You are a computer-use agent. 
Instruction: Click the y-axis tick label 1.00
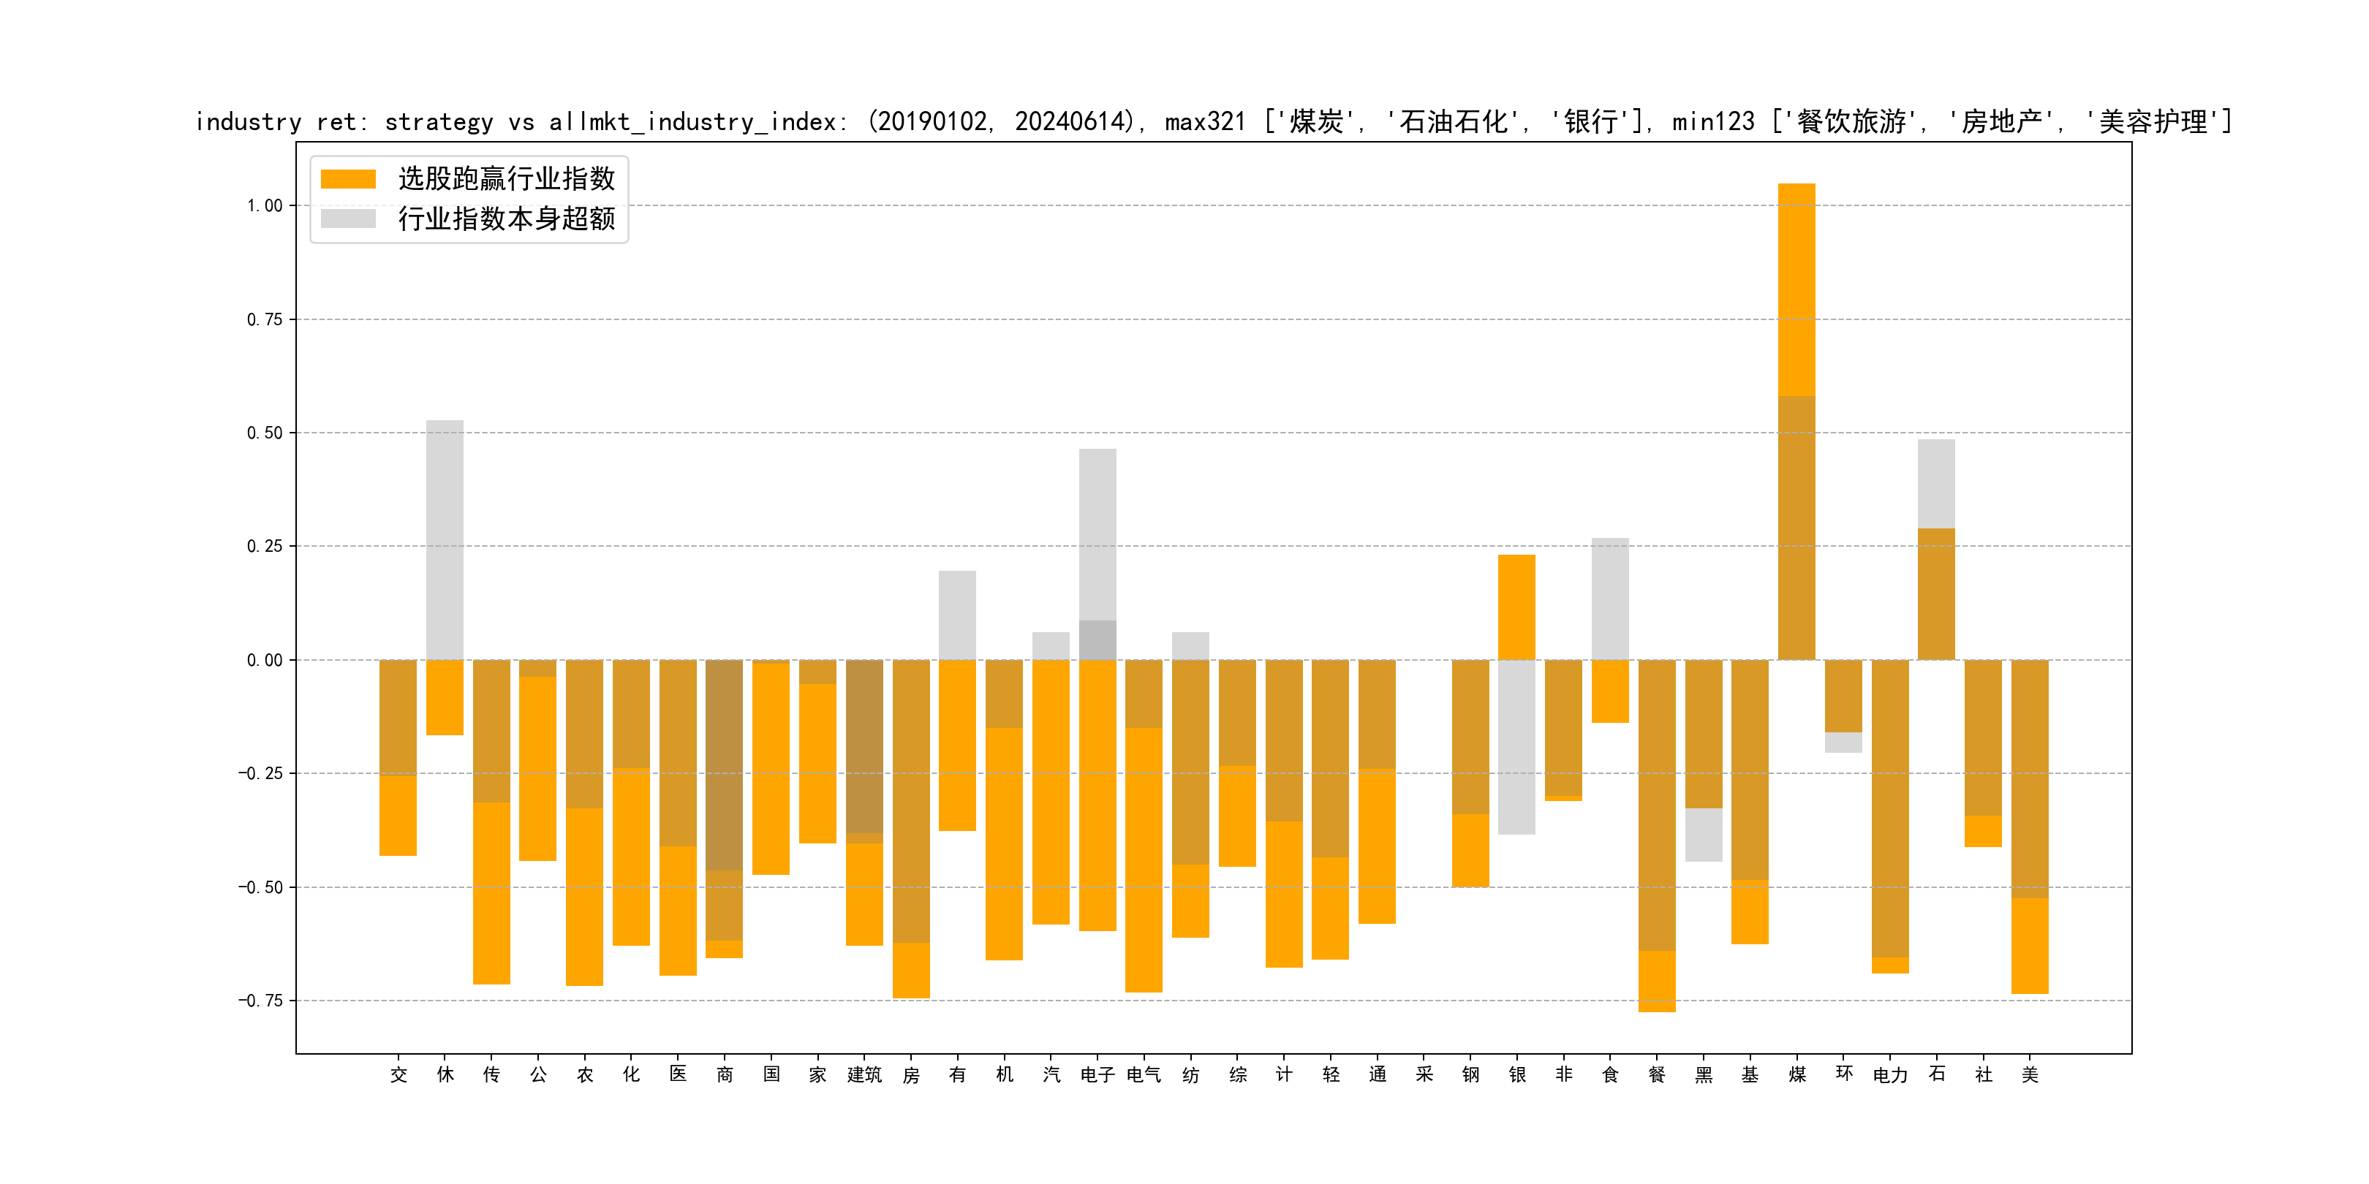click(x=264, y=206)
